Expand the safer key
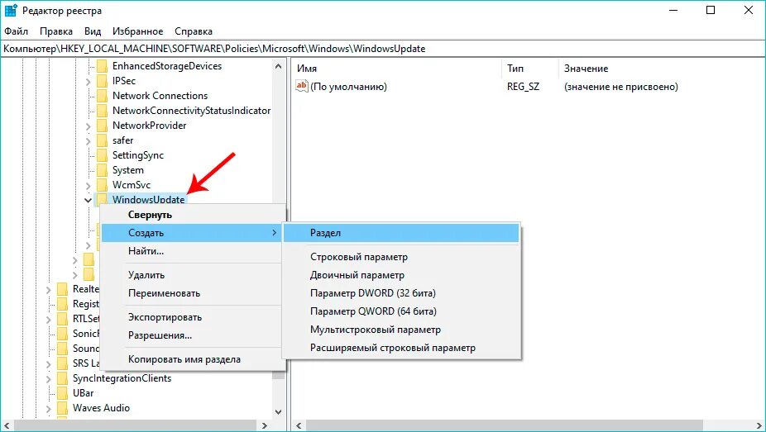The image size is (766, 432). click(x=89, y=141)
